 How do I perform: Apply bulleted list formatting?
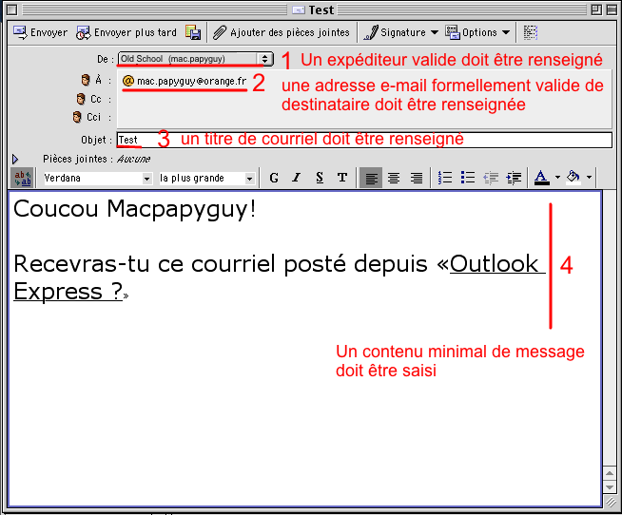coord(468,178)
